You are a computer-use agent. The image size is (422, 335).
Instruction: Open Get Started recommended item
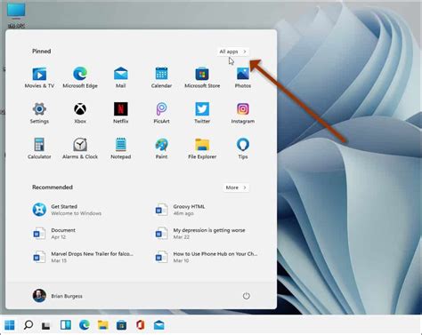[x=67, y=210]
